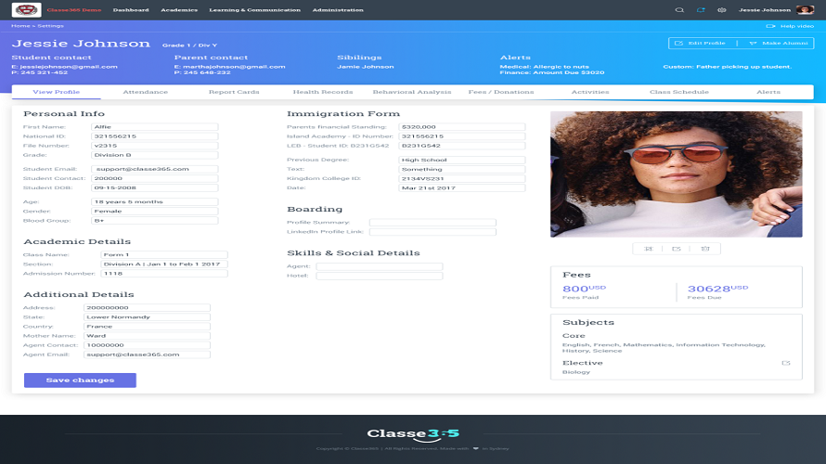Click the Classe365 Demo title link

(x=73, y=10)
